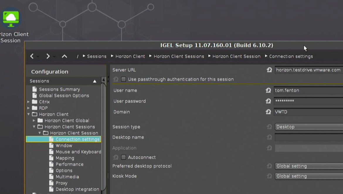Open the Window settings page
Viewport: 343px width, 194px height.
pyautogui.click(x=64, y=145)
